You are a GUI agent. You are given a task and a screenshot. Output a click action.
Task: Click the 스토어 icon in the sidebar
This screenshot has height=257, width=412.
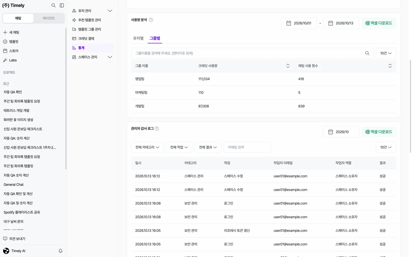[5, 51]
